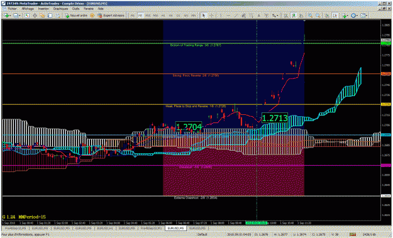Switch chart to bar chart mode
Viewport: 393px width, 238px height.
285,16
